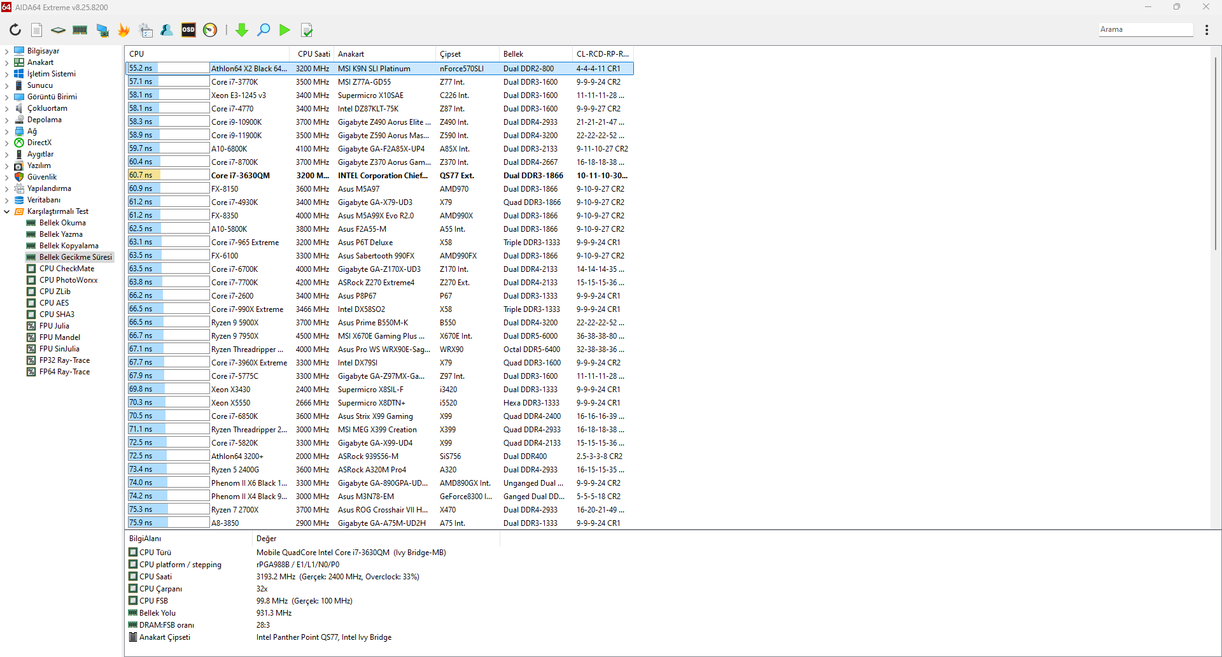This screenshot has height=657, width=1222.
Task: Open the CPU AES benchmark
Action: click(54, 303)
